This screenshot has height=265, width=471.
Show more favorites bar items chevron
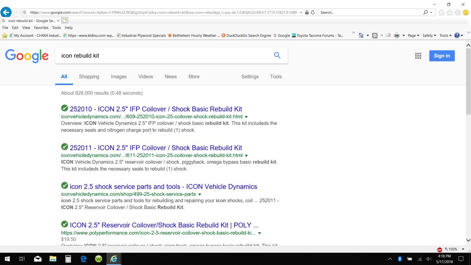(354, 33)
